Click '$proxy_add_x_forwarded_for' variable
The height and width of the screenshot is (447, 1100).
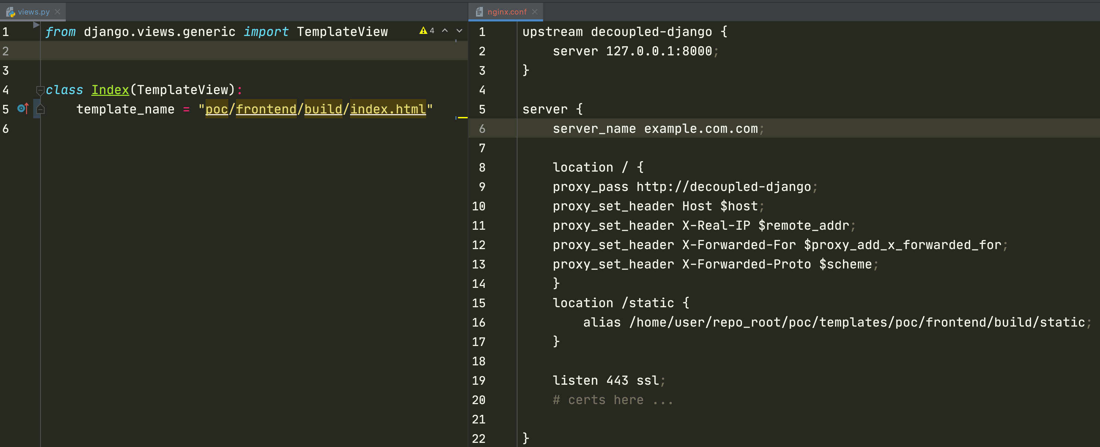[x=902, y=245]
